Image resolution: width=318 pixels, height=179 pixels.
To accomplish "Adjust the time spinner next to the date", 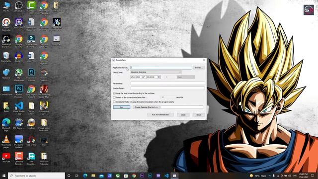I will pyautogui.click(x=159, y=77).
